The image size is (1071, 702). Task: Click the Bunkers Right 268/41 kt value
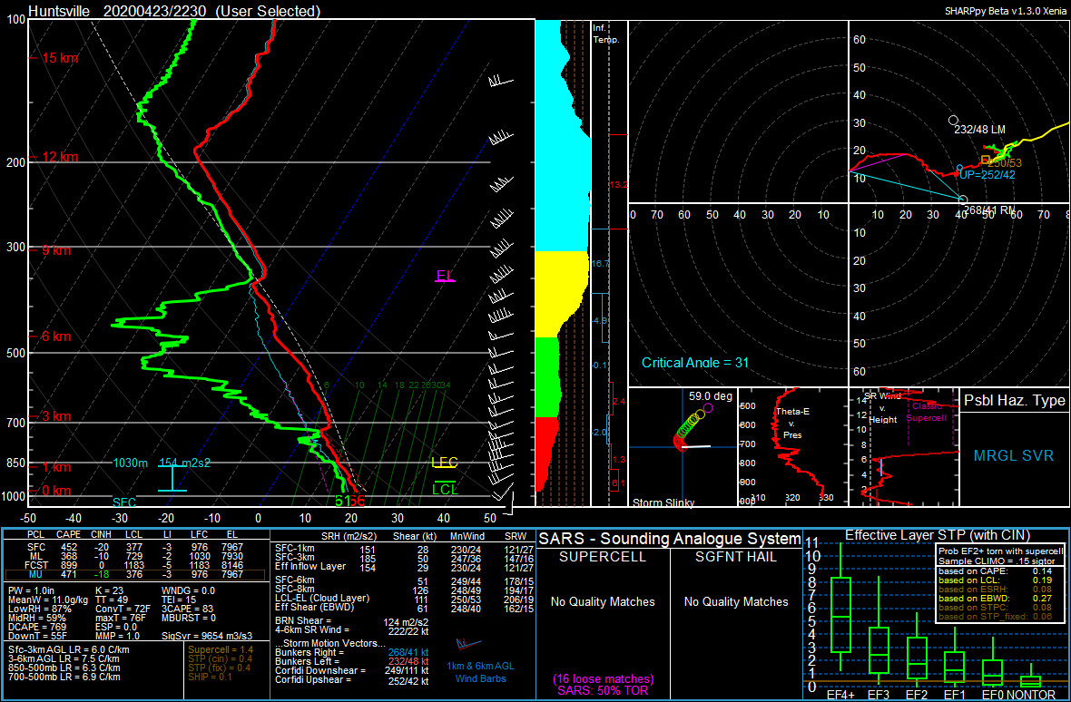point(410,652)
